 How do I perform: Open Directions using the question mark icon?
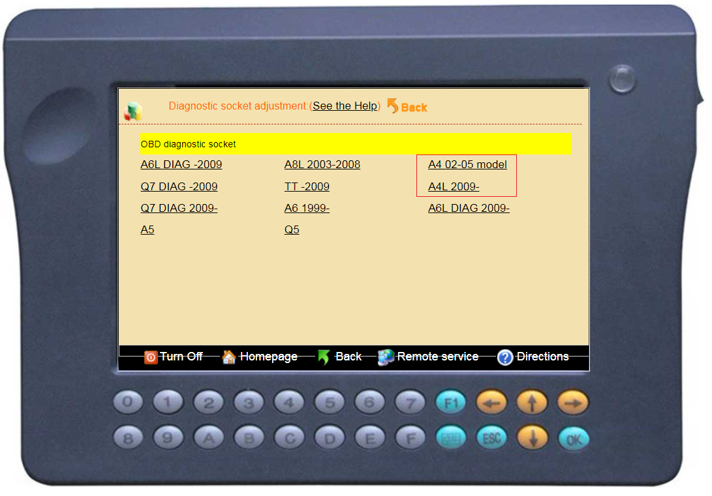coord(505,357)
